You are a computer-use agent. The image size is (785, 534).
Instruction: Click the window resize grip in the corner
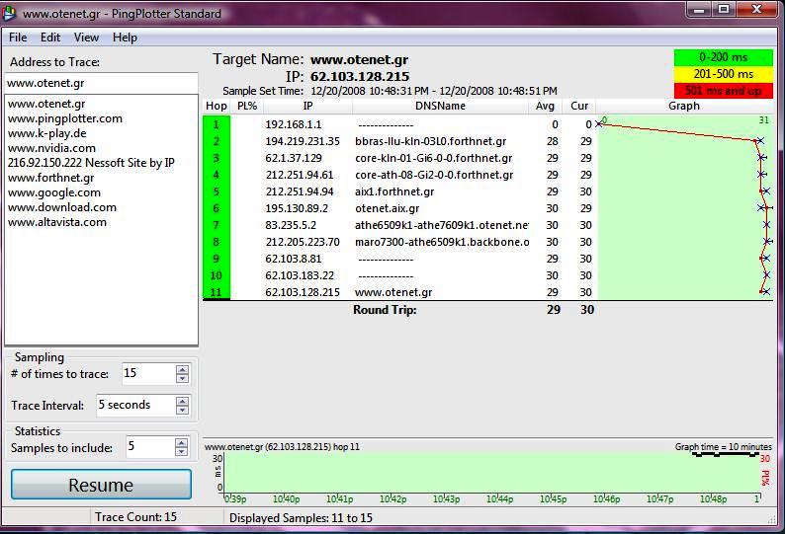coord(771,519)
